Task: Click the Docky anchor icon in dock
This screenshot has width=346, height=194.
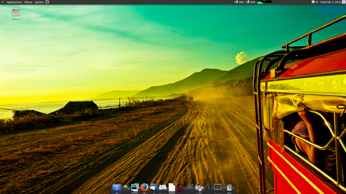Action: [117, 188]
